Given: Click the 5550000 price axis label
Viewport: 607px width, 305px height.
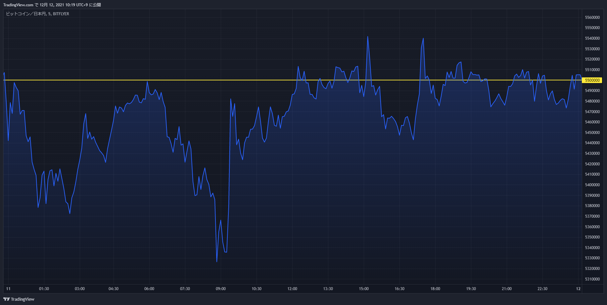Looking at the screenshot, I should 592,28.
